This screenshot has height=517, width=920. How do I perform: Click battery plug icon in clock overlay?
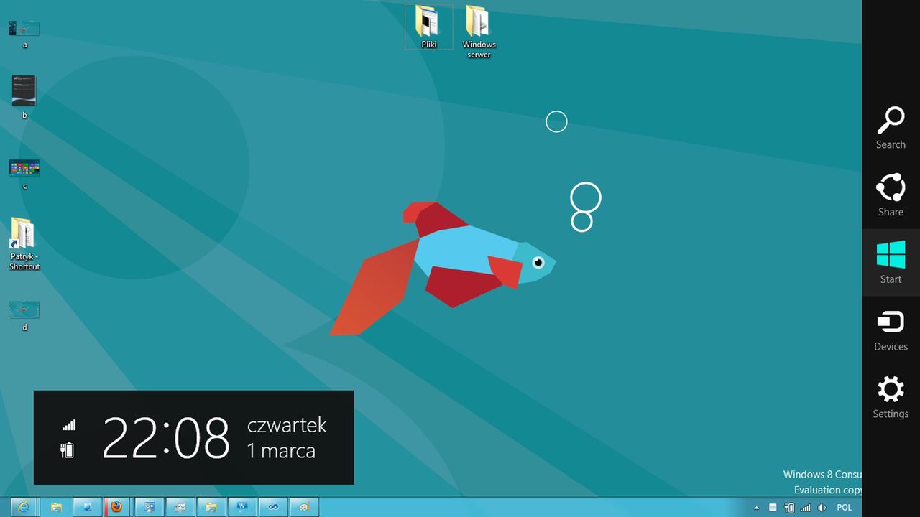[68, 450]
